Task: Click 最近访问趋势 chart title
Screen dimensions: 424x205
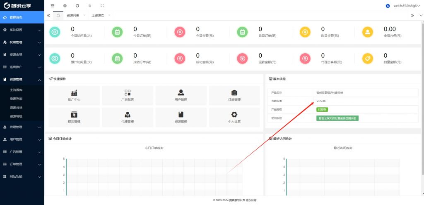Action: [343, 148]
